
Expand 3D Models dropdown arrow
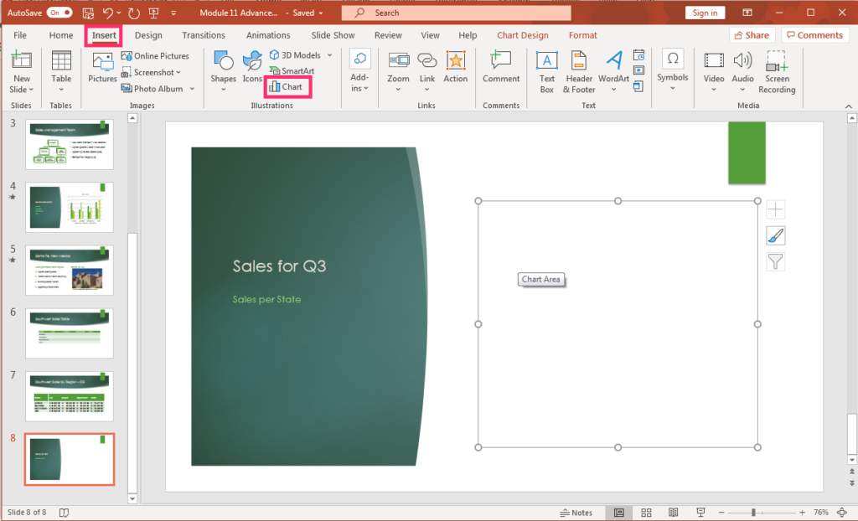[329, 55]
